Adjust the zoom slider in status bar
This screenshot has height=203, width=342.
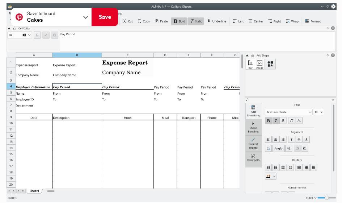point(327,198)
